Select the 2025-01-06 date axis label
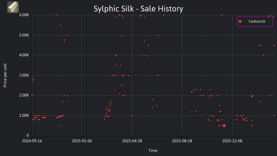The image size is (277, 156). [82, 141]
